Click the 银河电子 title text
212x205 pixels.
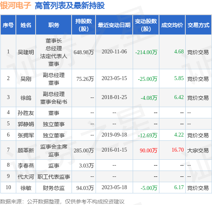[x=15, y=5]
